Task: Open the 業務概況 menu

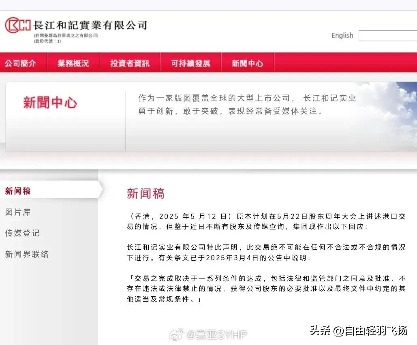Action: (x=73, y=63)
